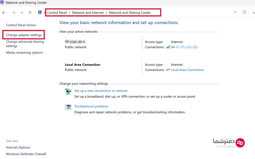Open Change adapter settings
The image size is (255, 159).
24,35
